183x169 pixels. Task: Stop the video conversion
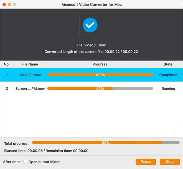tap(170, 161)
